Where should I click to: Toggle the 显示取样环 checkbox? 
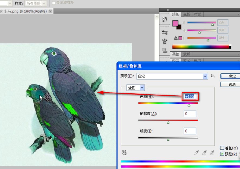(x=54, y=3)
